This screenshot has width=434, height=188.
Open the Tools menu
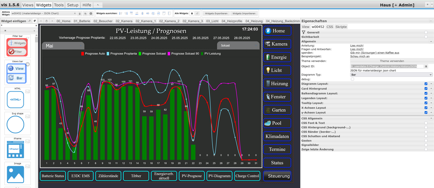pos(59,5)
